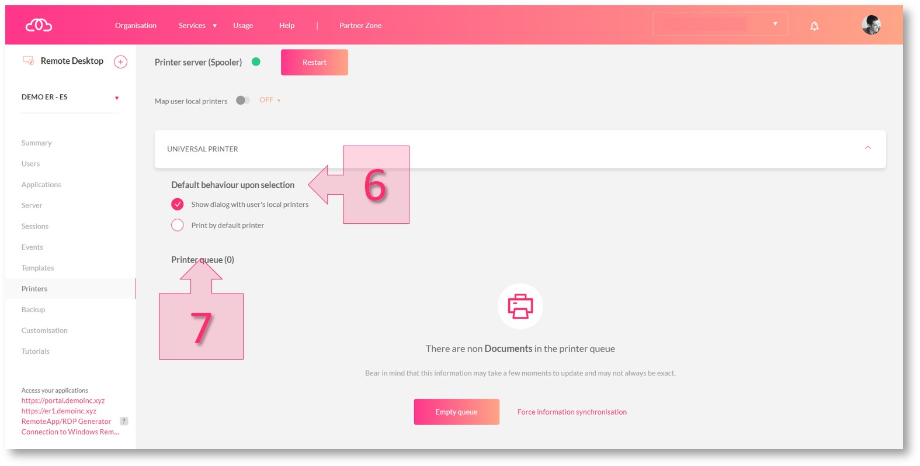Click the Remote Desktop title
The height and width of the screenshot is (466, 920).
(x=72, y=61)
